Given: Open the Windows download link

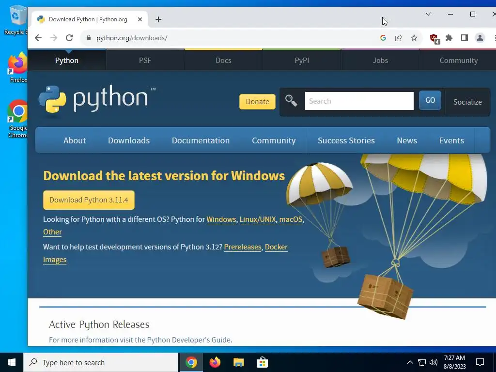Looking at the screenshot, I should [221, 219].
